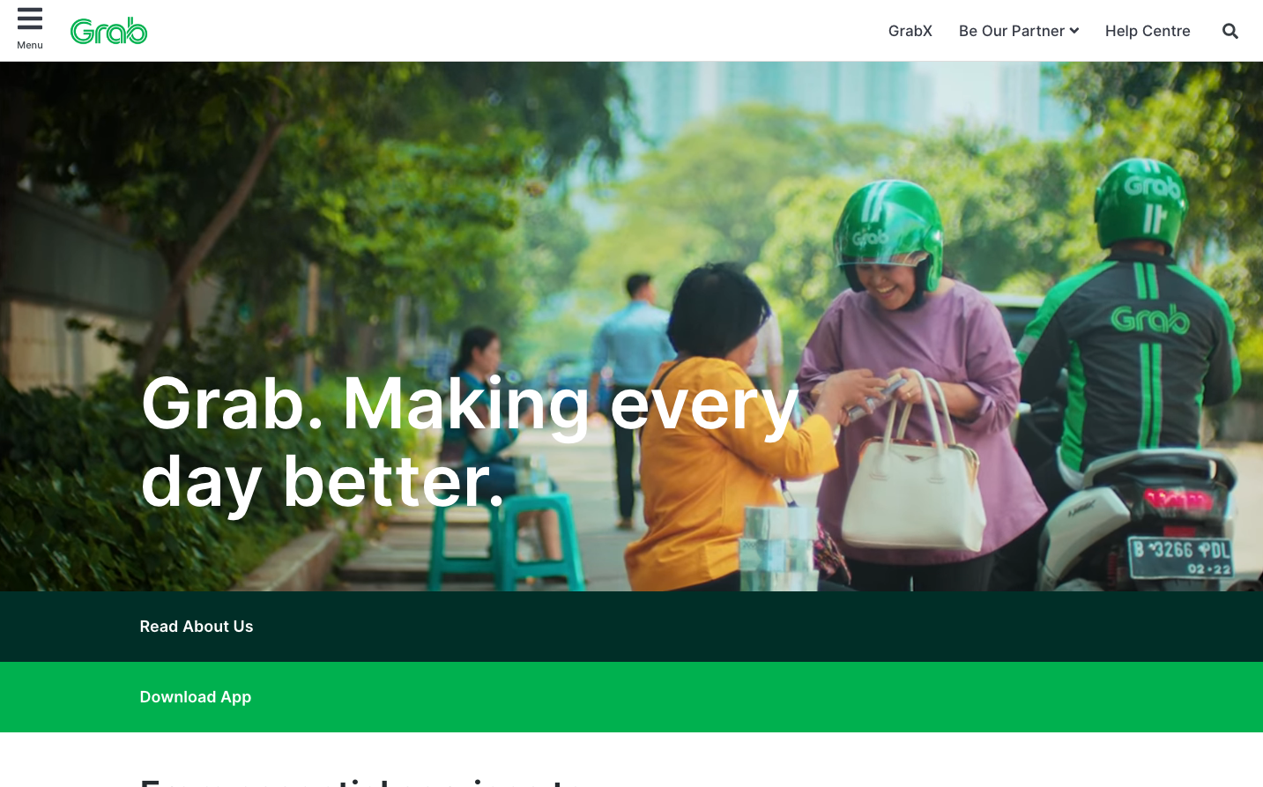The width and height of the screenshot is (1263, 787).
Task: Click the white handbag in hero image
Action: pyautogui.click(x=912, y=467)
